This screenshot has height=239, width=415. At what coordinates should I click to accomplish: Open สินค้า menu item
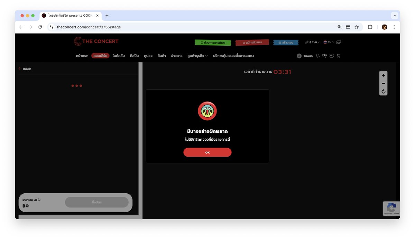click(x=162, y=56)
